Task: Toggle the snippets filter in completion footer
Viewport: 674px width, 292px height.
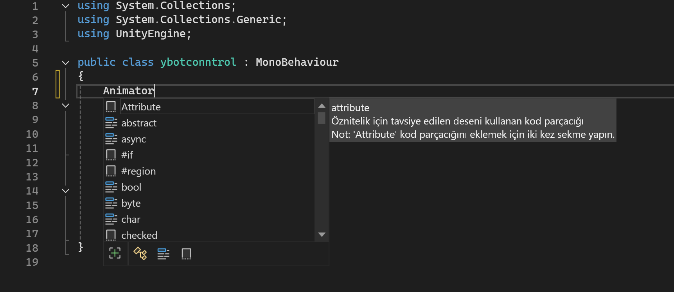Action: pyautogui.click(x=187, y=254)
